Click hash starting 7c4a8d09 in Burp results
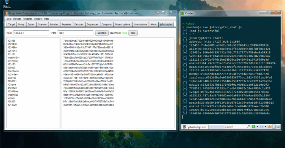This screenshot has height=148, width=285. 88,41
